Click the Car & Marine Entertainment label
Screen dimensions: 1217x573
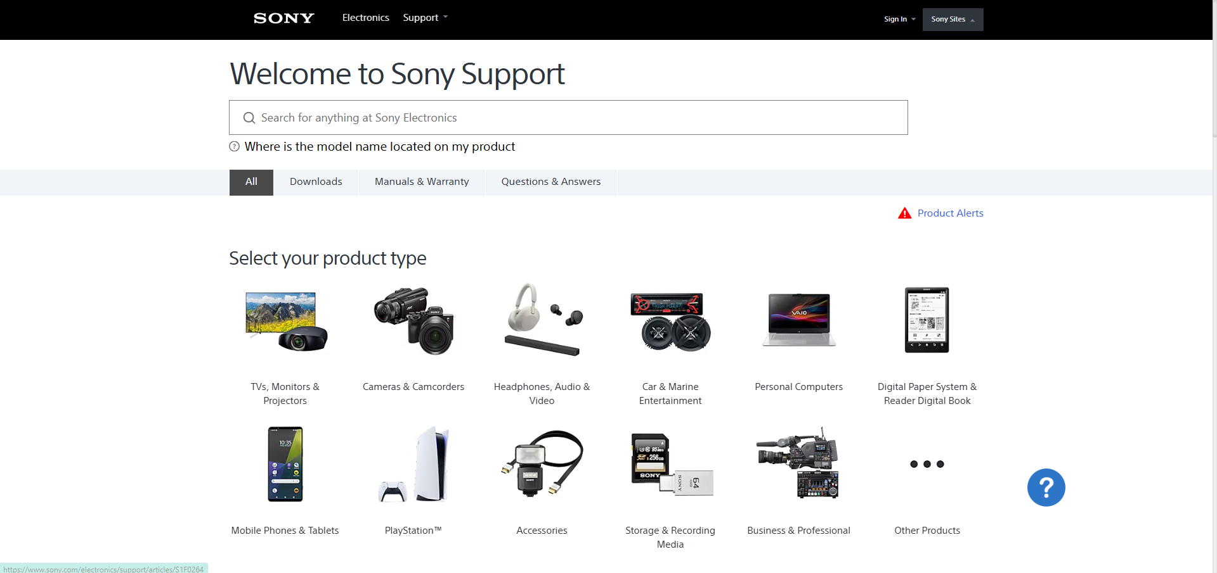pos(670,394)
